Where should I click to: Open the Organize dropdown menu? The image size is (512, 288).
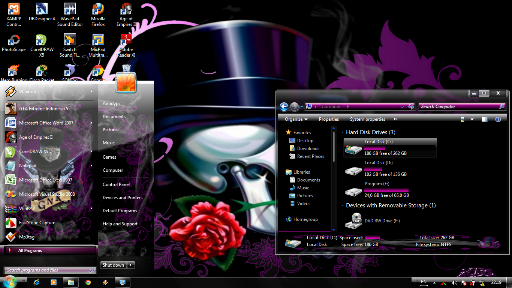click(296, 119)
